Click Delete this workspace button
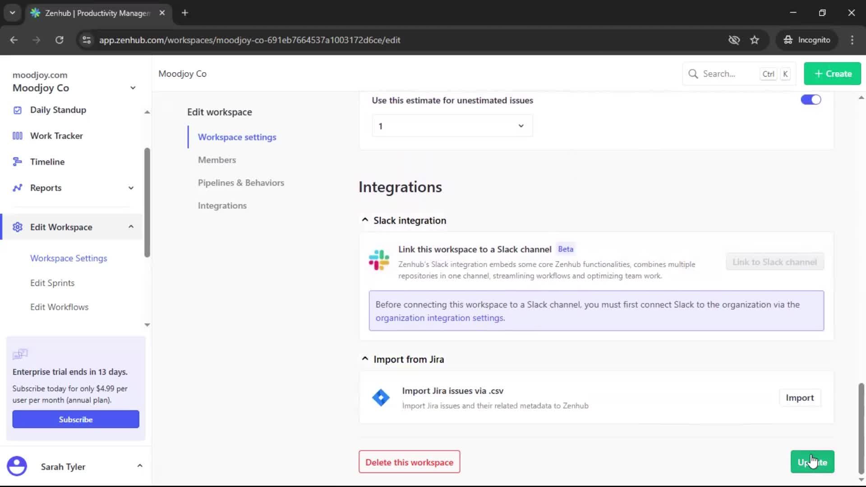Image resolution: width=866 pixels, height=487 pixels. pos(409,462)
